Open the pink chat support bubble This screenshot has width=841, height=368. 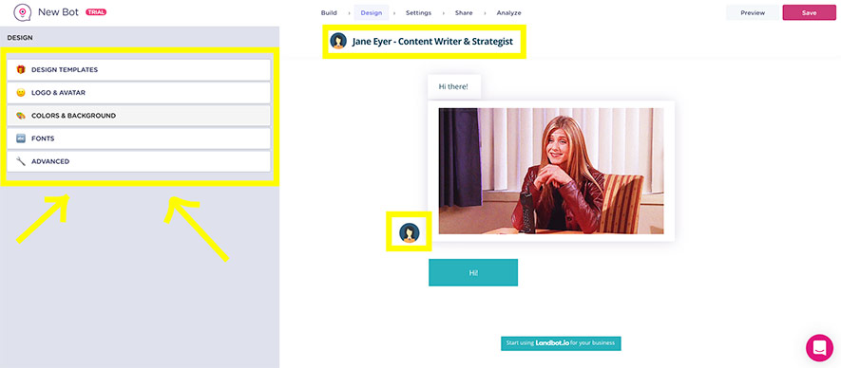pos(819,348)
